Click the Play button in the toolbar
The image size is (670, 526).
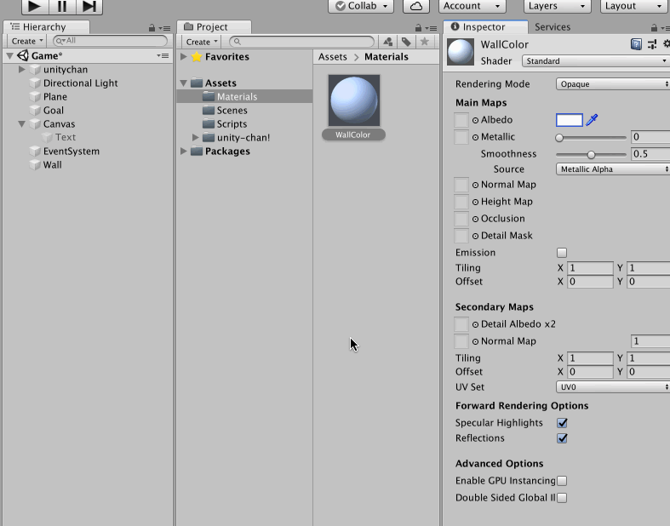(35, 6)
